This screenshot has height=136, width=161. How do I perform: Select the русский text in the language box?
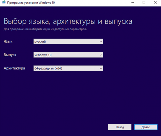pyautogui.click(x=40, y=42)
